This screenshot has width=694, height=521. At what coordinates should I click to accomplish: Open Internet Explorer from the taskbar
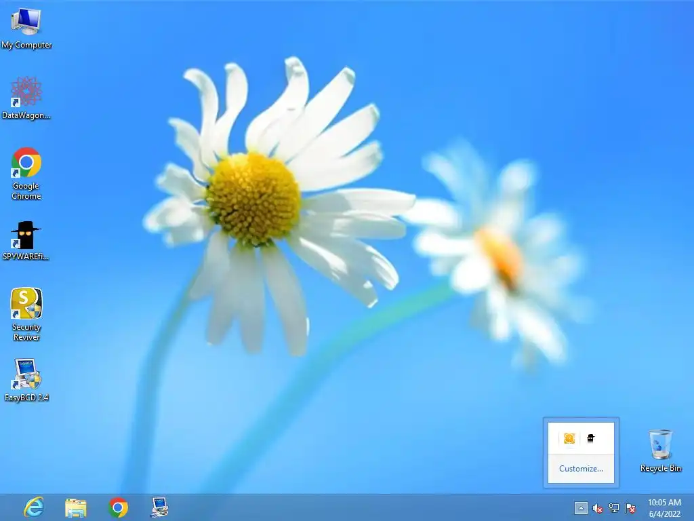point(34,507)
